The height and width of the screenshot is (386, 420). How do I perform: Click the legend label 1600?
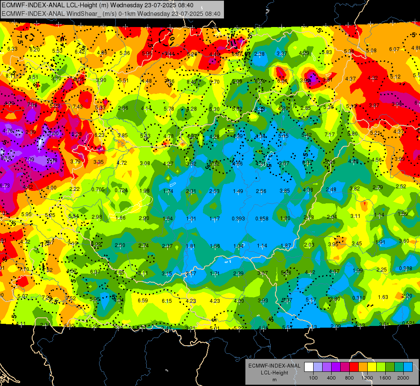coord(385,378)
